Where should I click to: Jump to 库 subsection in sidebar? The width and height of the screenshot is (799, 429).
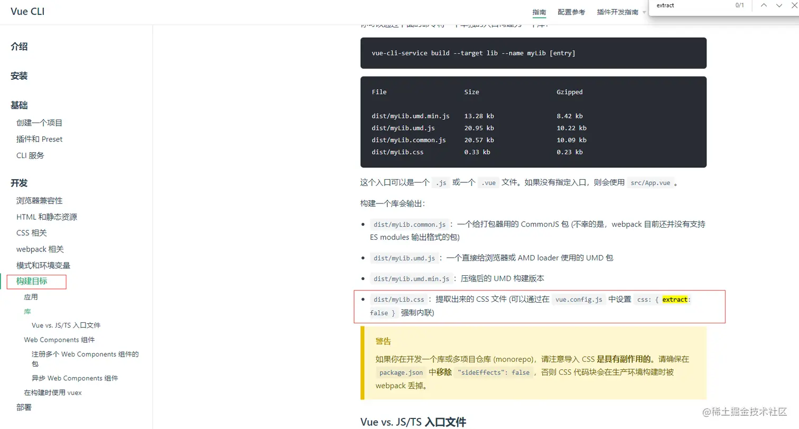[27, 312]
